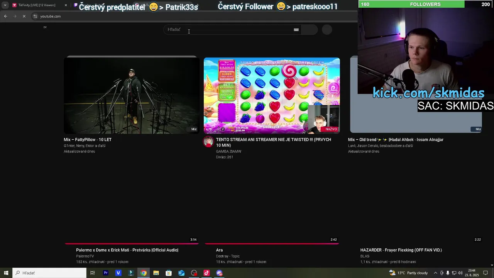Image resolution: width=494 pixels, height=278 pixels.
Task: Open the TikTok app on the taskbar
Action: tap(206, 273)
